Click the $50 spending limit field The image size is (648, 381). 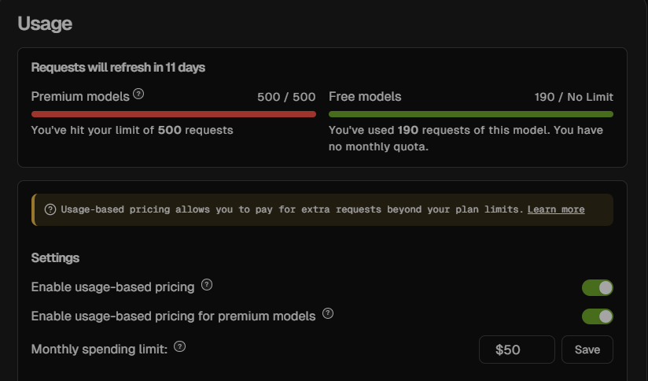[517, 350]
